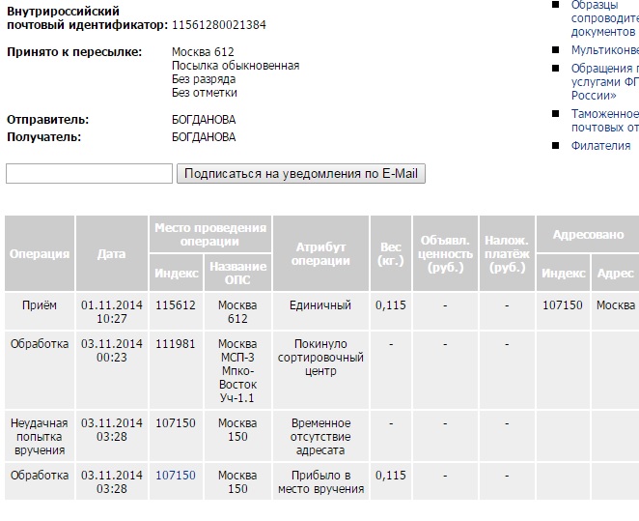Screen dimensions: 639x521
Task: Click 'Прибыло в место вручения' cell
Action: pyautogui.click(x=320, y=481)
